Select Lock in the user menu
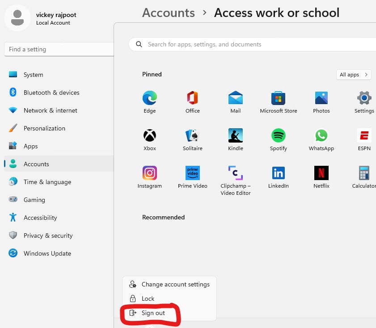The height and width of the screenshot is (328, 376). [169, 299]
